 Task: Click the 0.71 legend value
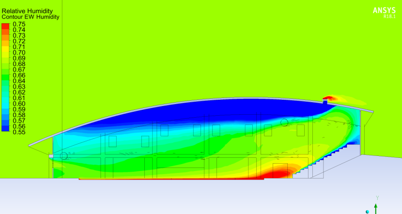(x=19, y=46)
